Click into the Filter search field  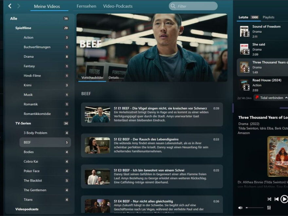[x=193, y=6]
